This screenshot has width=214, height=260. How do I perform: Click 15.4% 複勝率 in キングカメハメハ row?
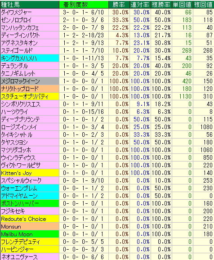coord(163,58)
